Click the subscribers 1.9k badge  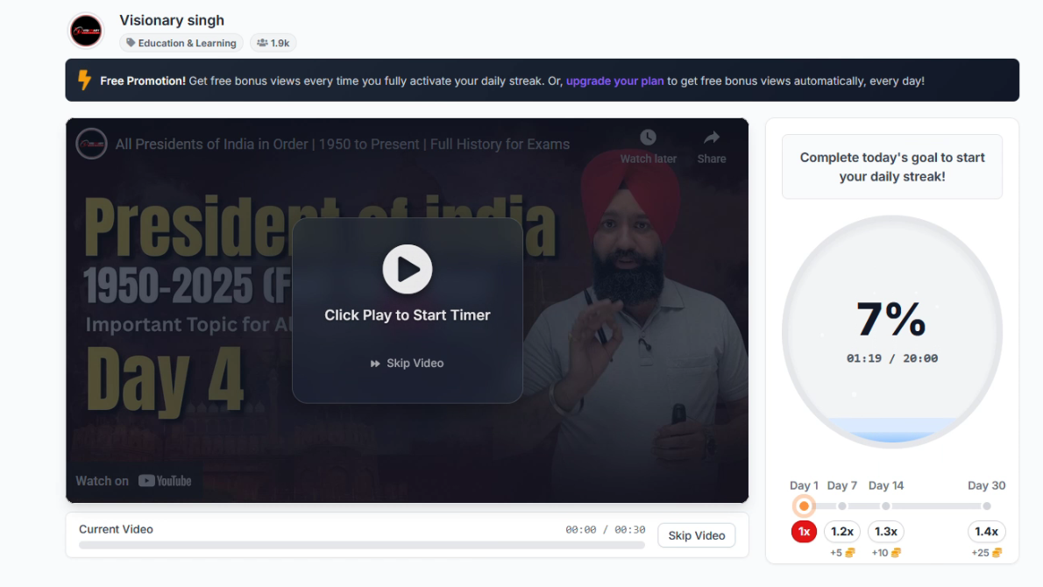coord(273,43)
